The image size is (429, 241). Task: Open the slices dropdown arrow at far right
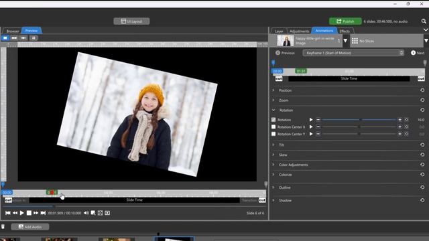coord(426,41)
